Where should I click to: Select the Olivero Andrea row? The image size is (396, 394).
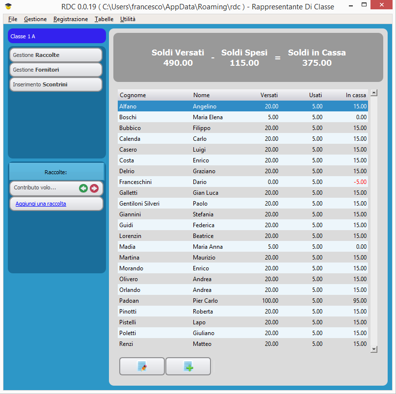click(x=243, y=279)
